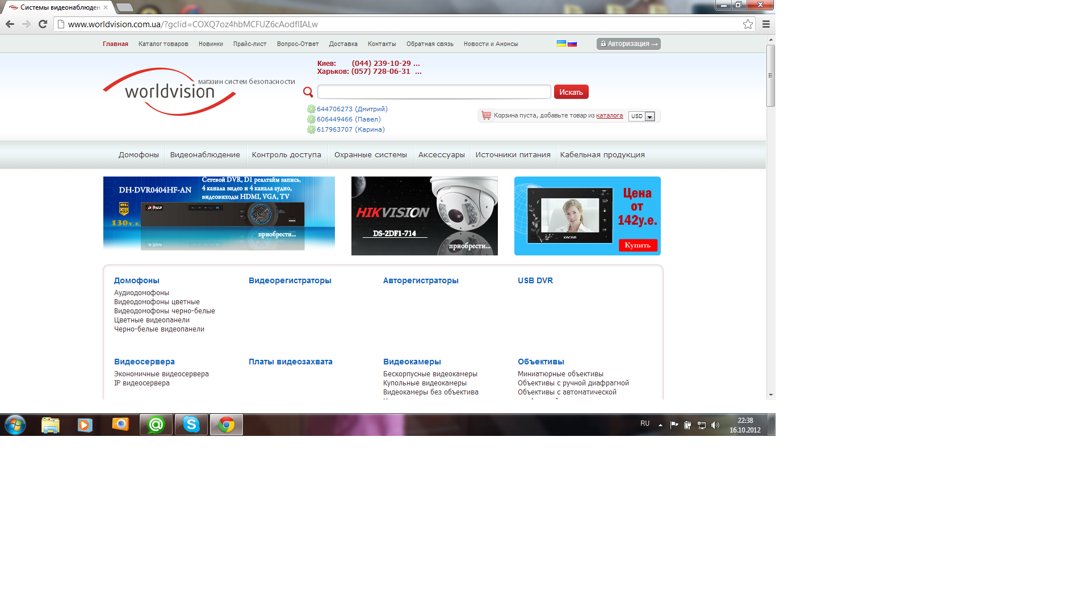Bookmark the page with the star icon
1090x613 pixels.
748,24
